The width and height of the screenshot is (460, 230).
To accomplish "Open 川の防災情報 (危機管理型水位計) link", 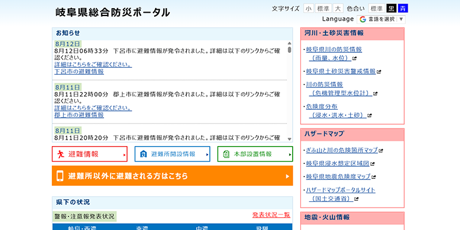I will [339, 89].
